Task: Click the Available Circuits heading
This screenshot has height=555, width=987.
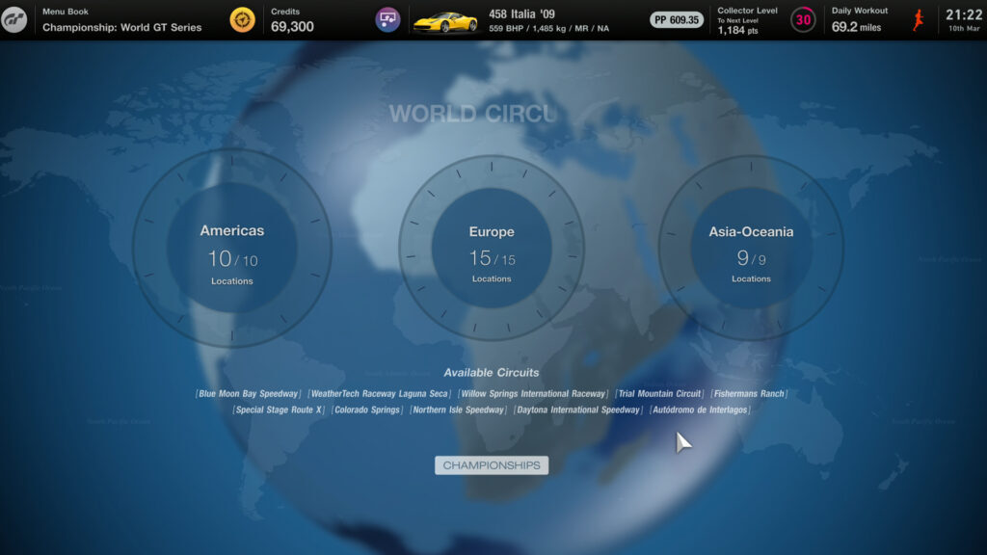Action: 491,373
